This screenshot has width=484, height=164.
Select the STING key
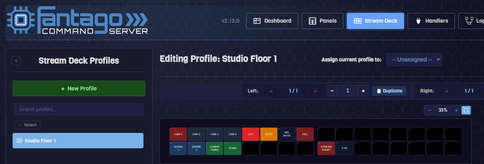click(x=233, y=148)
